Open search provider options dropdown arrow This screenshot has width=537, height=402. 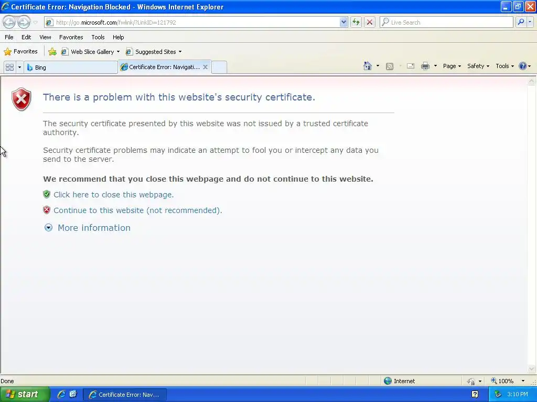(530, 22)
